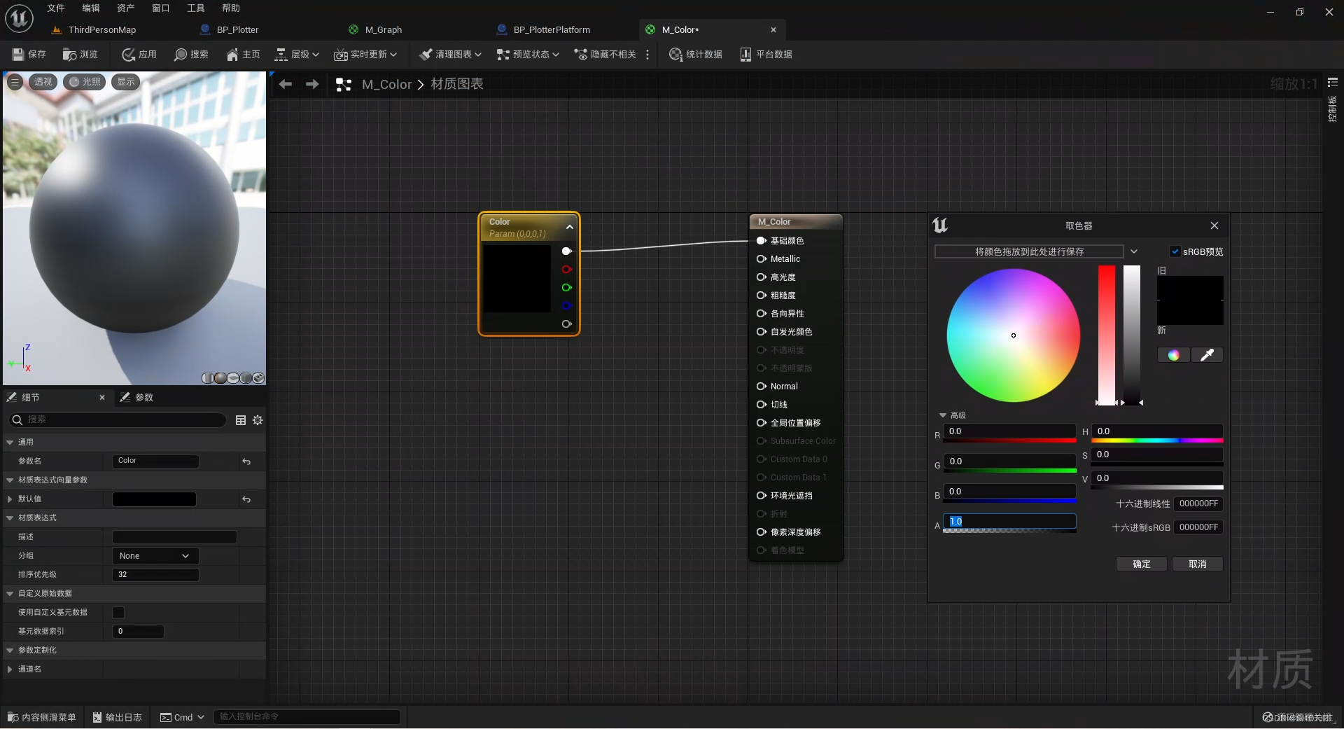Go to Home (主页) in graph
Screen dimensions: 1344x729
[x=243, y=54]
